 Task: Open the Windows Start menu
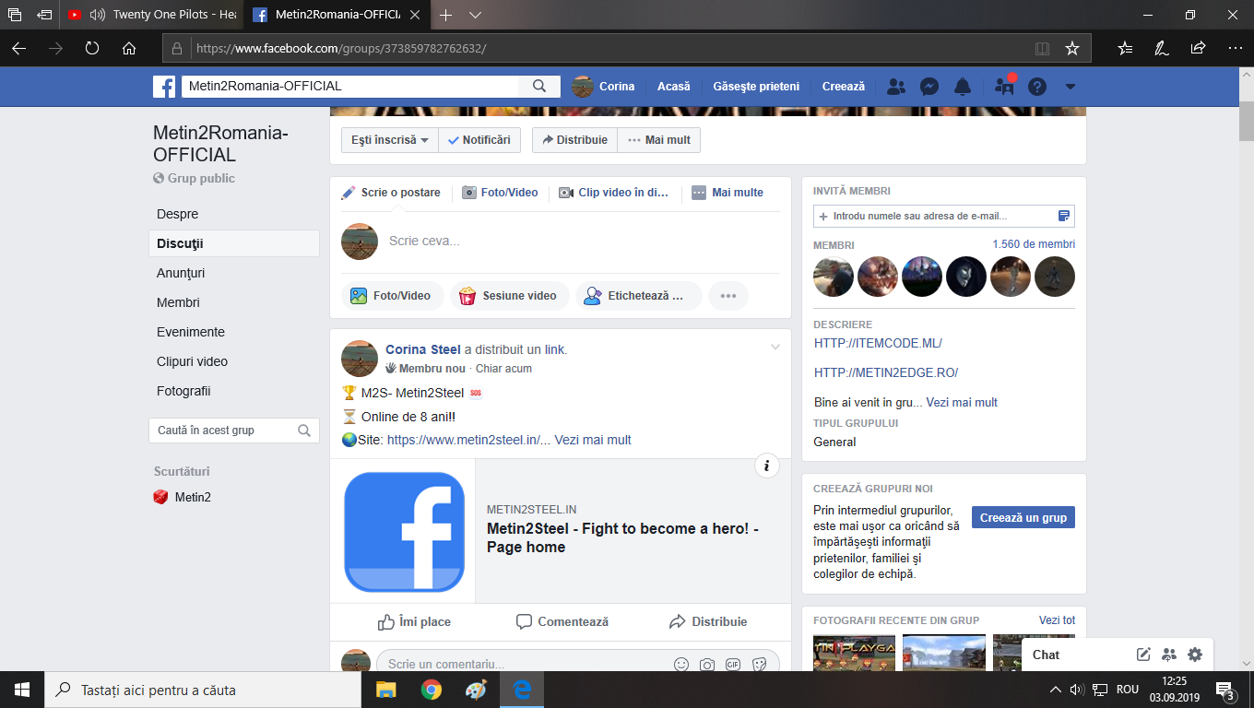click(22, 690)
